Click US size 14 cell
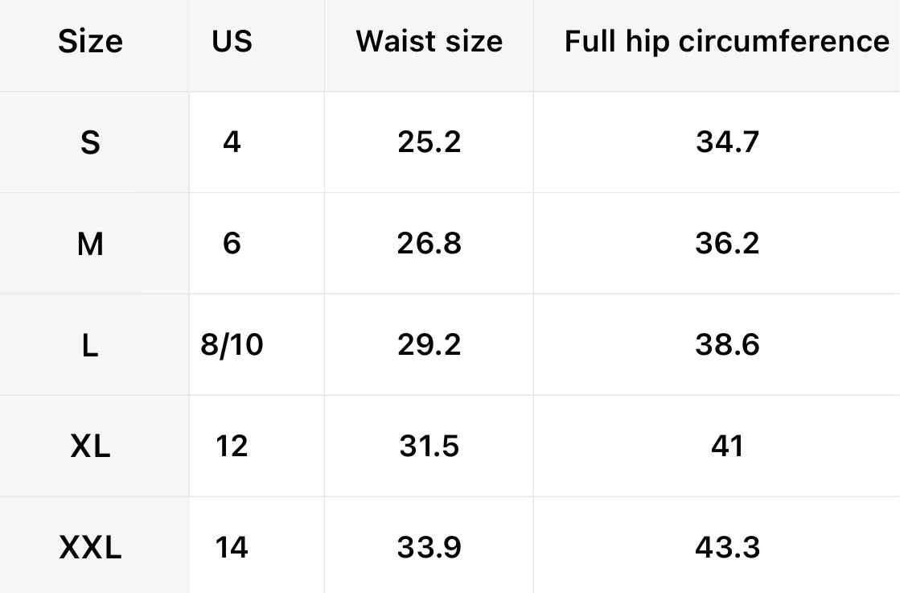This screenshot has height=593, width=900. pyautogui.click(x=232, y=548)
